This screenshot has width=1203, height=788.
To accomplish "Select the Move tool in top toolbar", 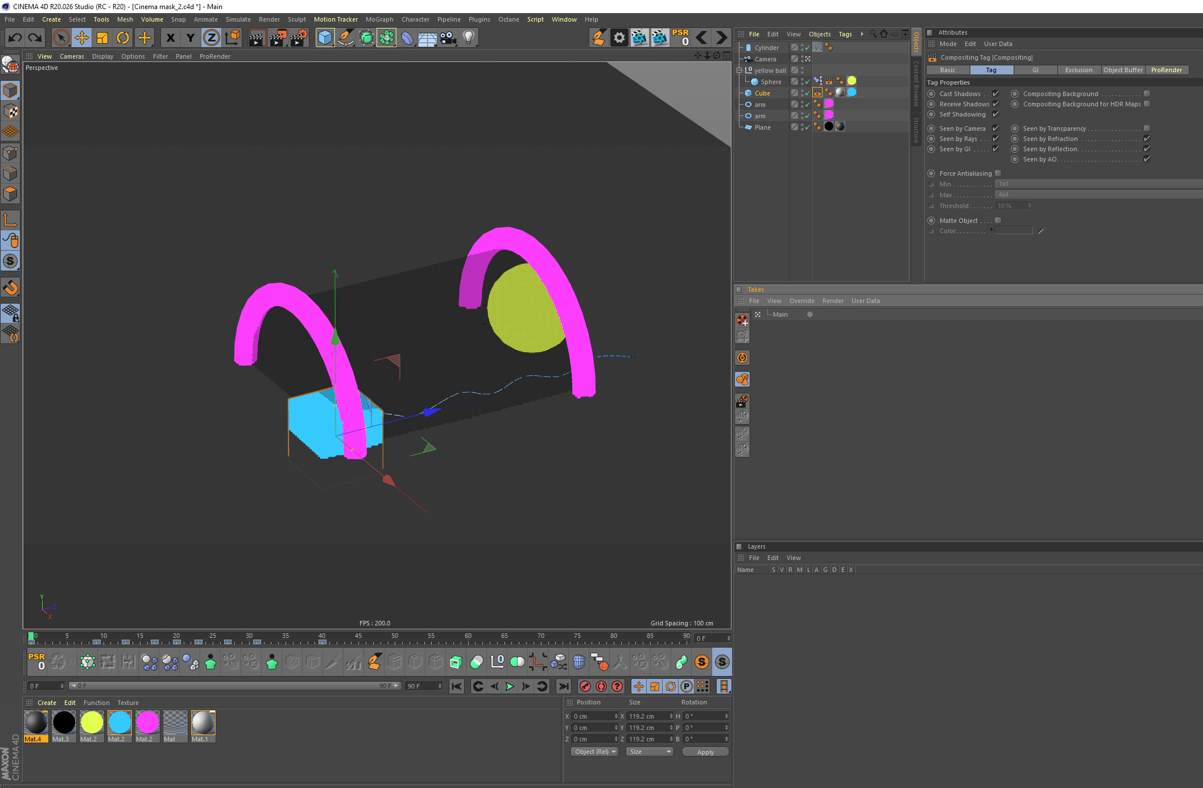I will [82, 38].
